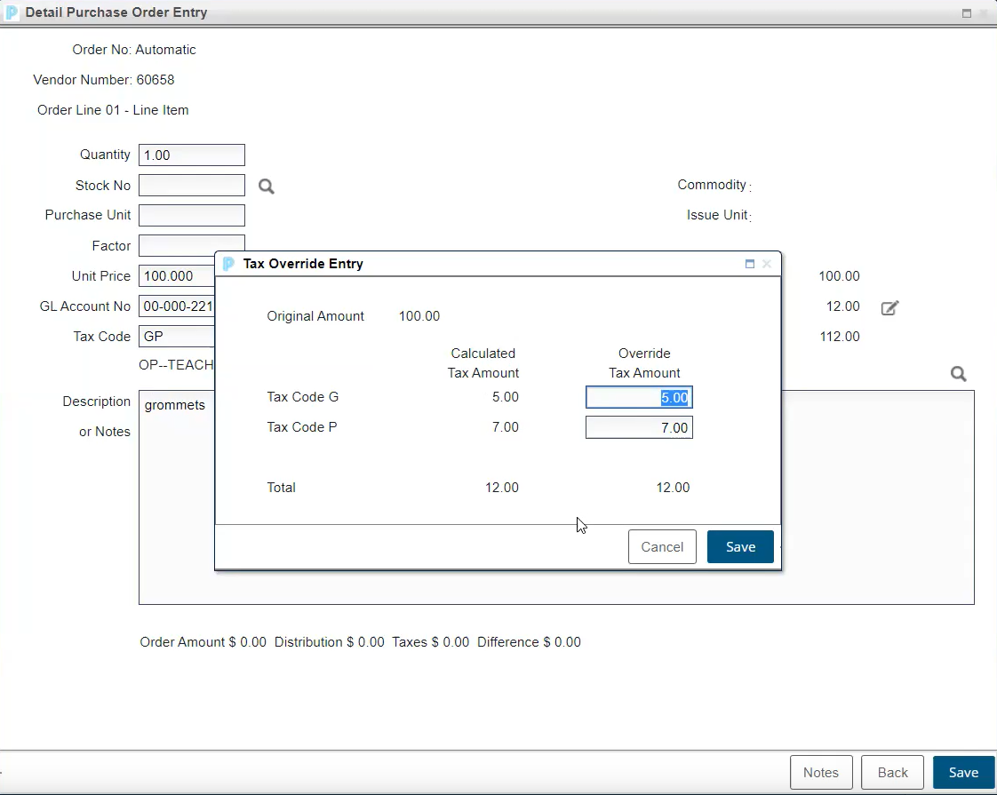Click the Stock No search magnifier icon

[x=266, y=187]
